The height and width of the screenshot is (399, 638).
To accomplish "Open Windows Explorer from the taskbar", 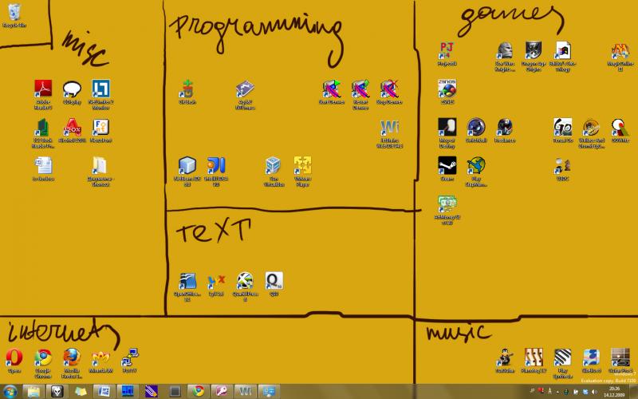I will [33, 392].
